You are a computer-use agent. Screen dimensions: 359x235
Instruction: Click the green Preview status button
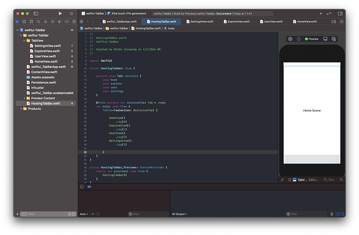point(312,39)
